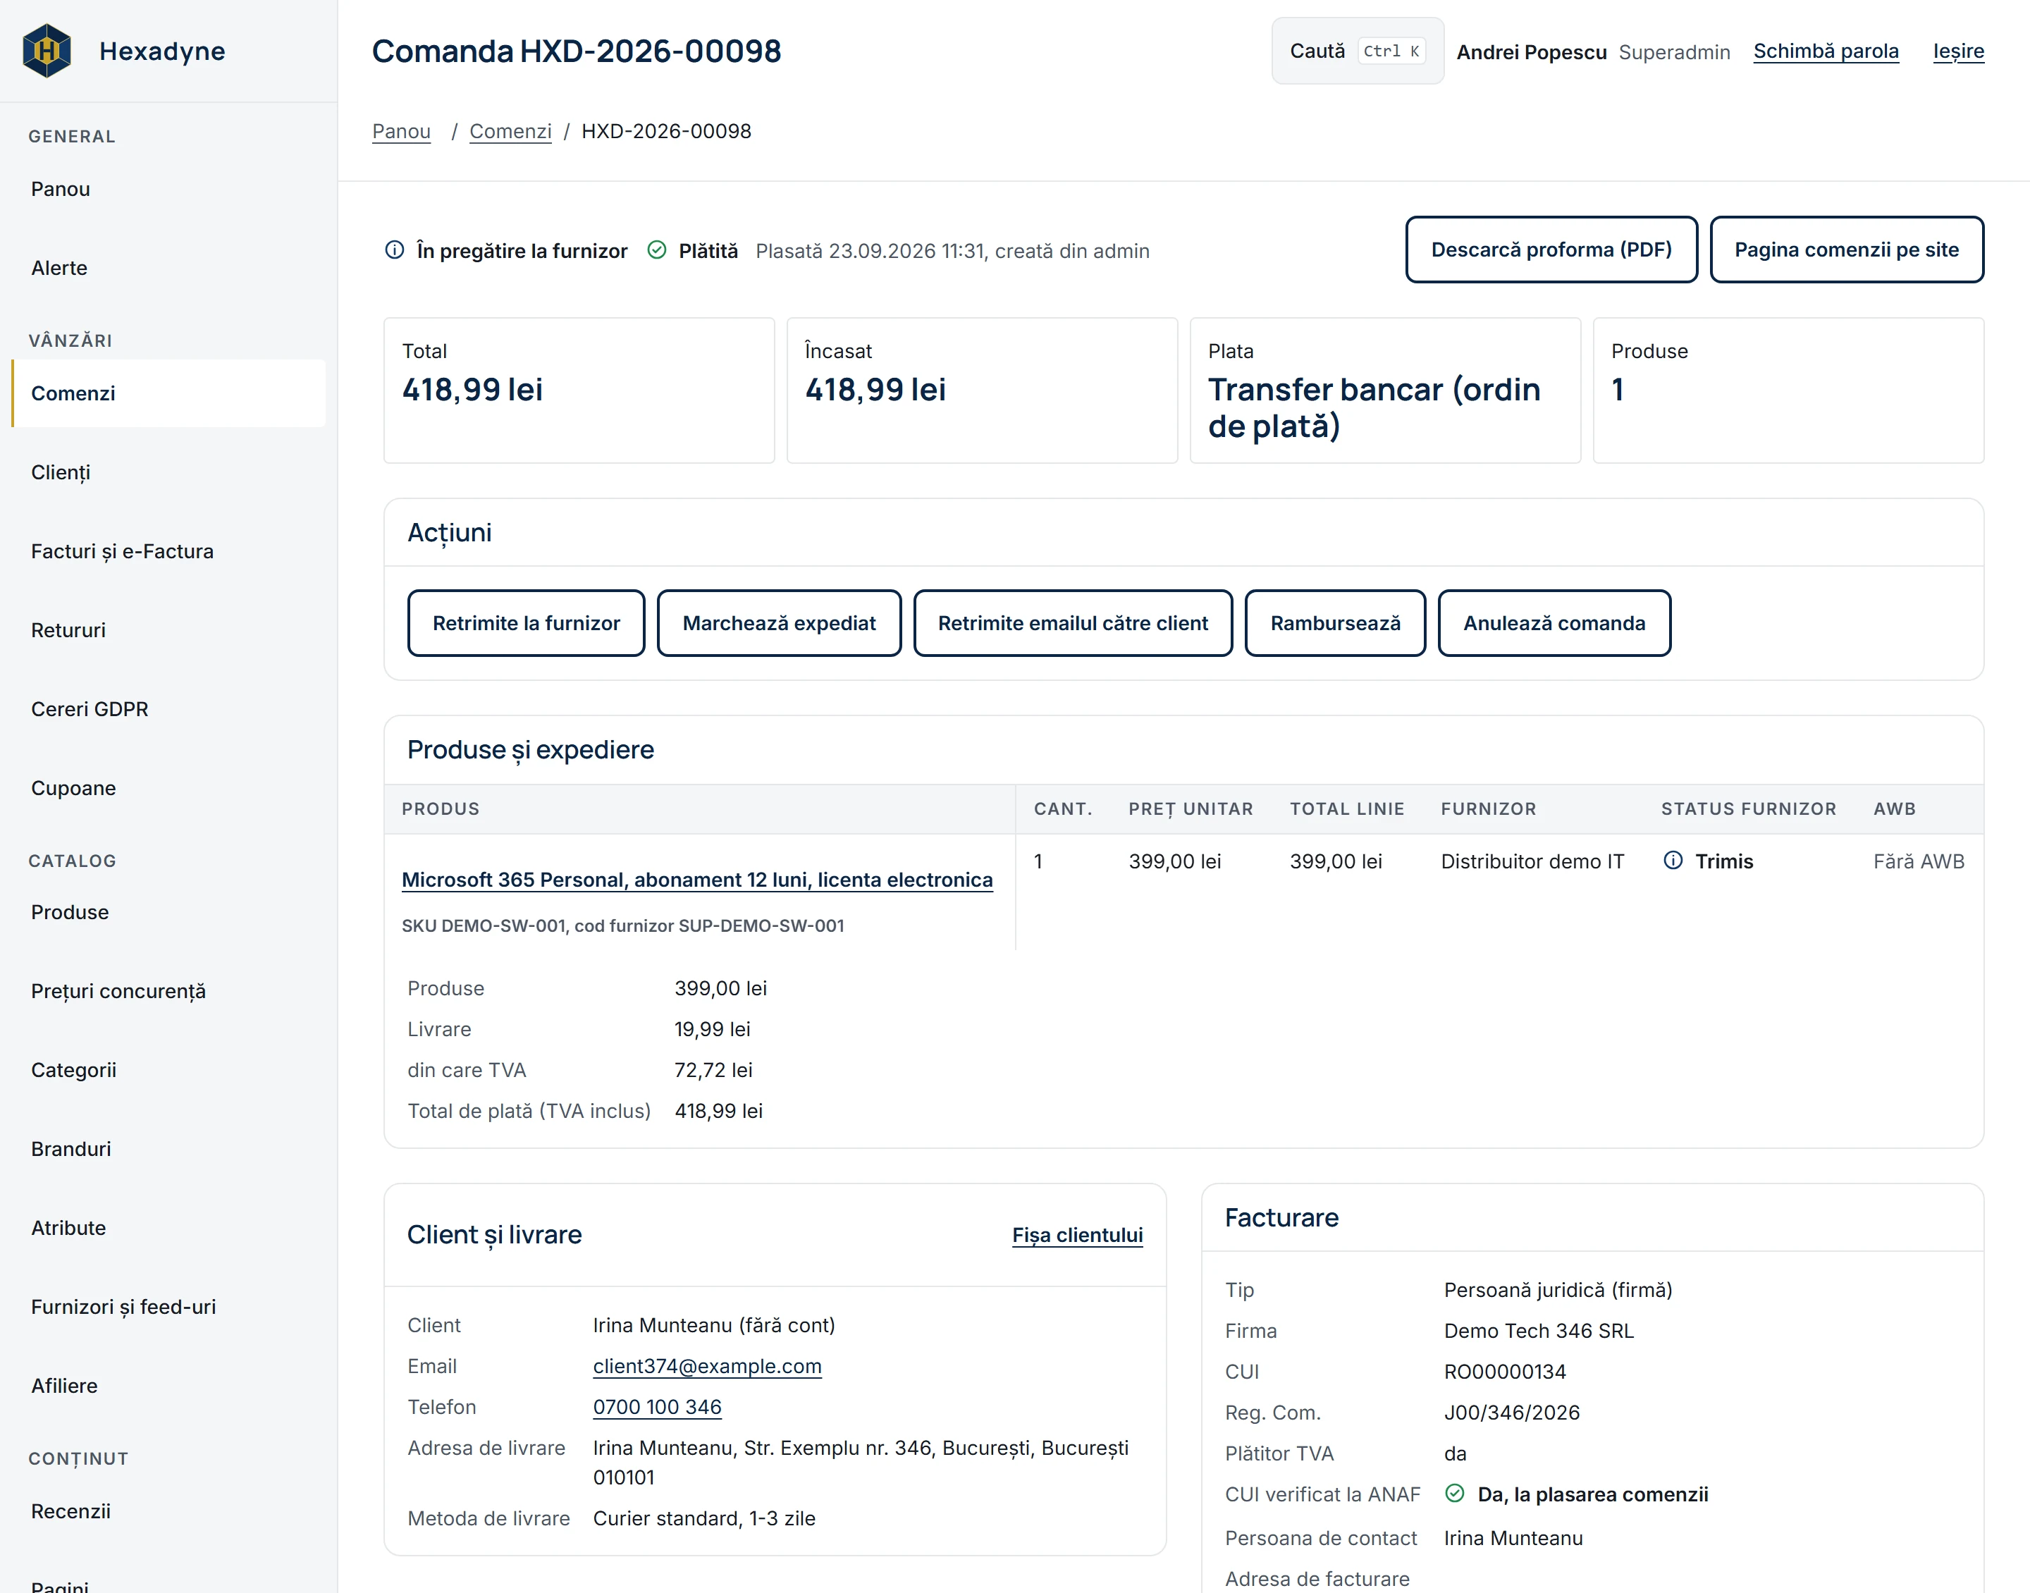Go to Panou in the breadcrumb
This screenshot has width=2030, height=1593.
[x=401, y=132]
